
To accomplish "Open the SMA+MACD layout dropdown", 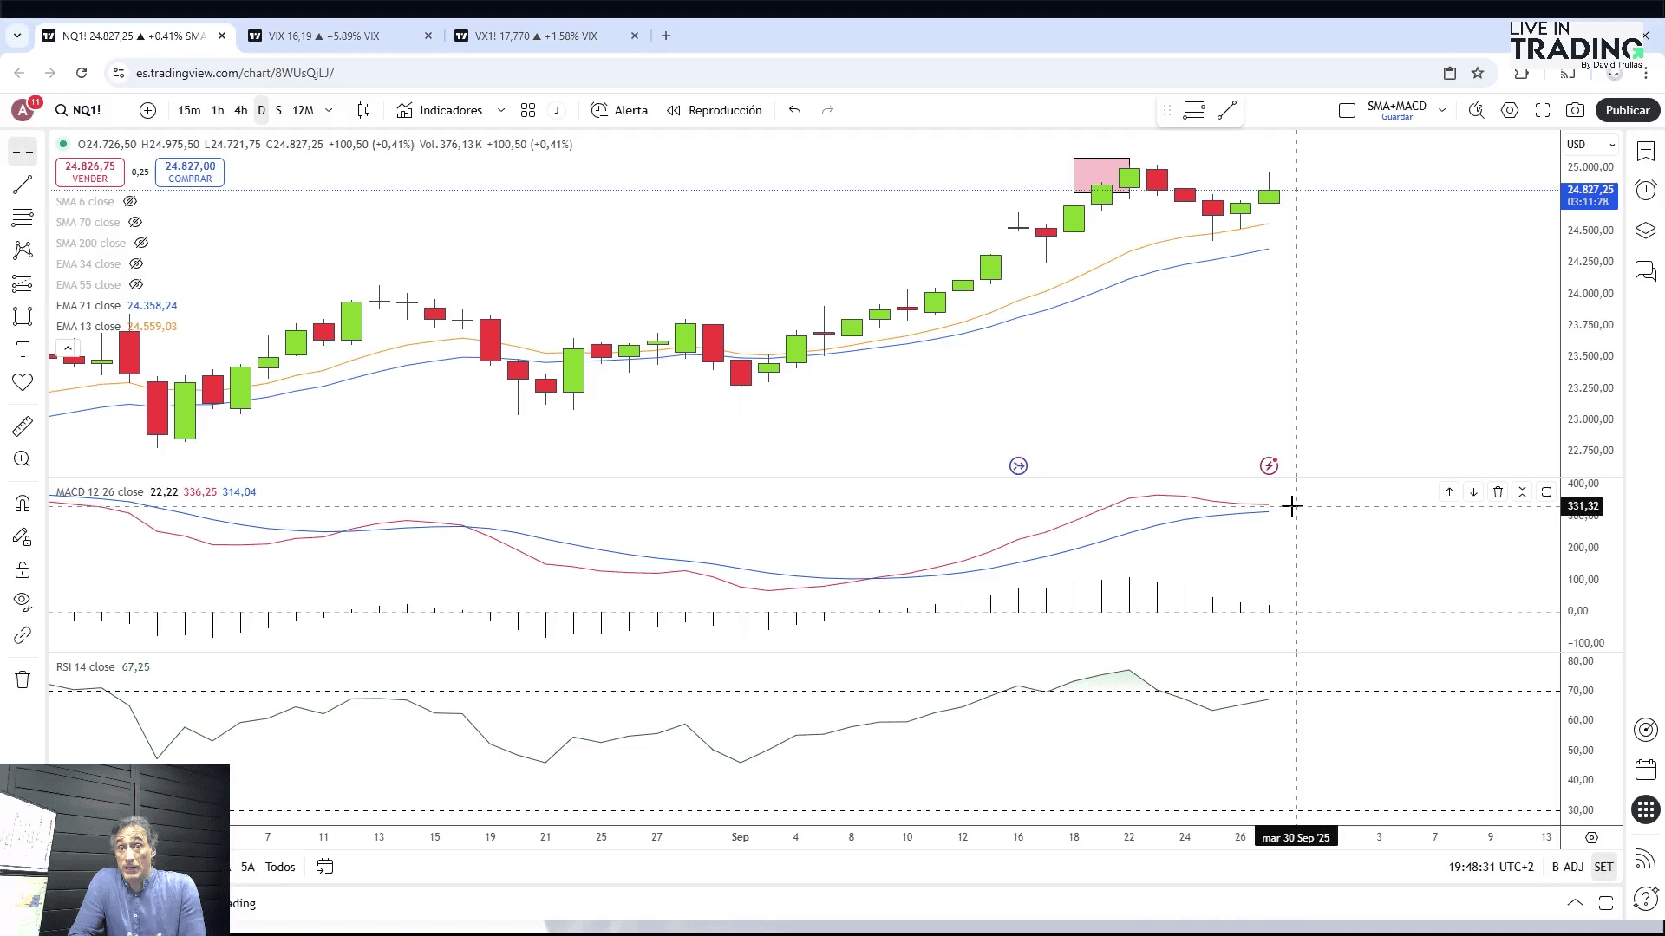I will click(1442, 110).
